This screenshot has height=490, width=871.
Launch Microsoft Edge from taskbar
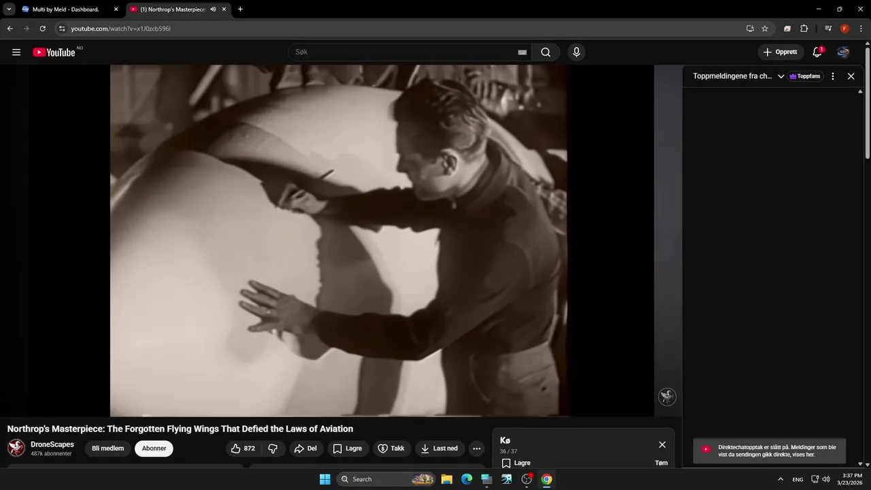point(467,479)
